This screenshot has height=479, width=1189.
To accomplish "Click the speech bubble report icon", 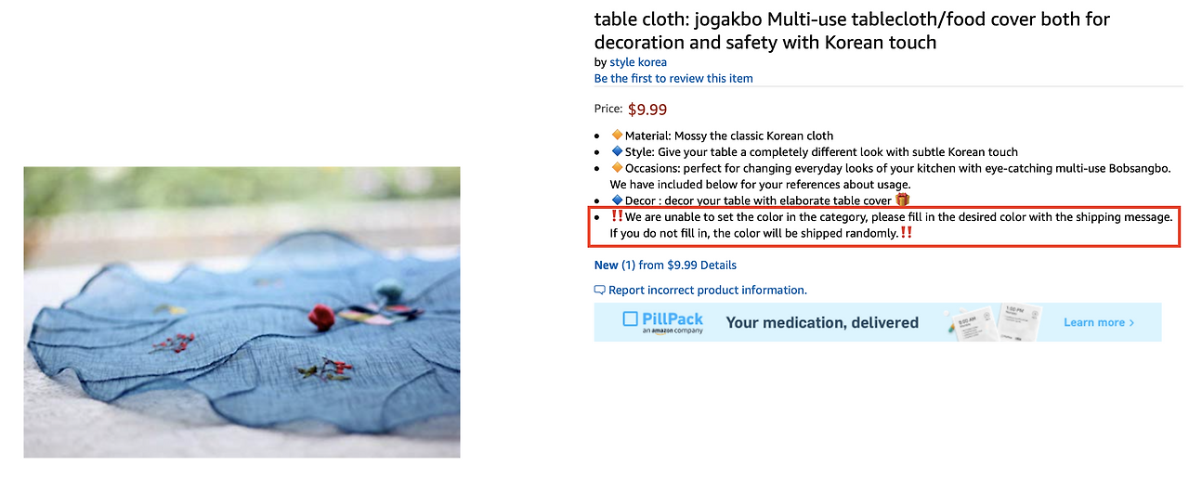I will point(600,291).
